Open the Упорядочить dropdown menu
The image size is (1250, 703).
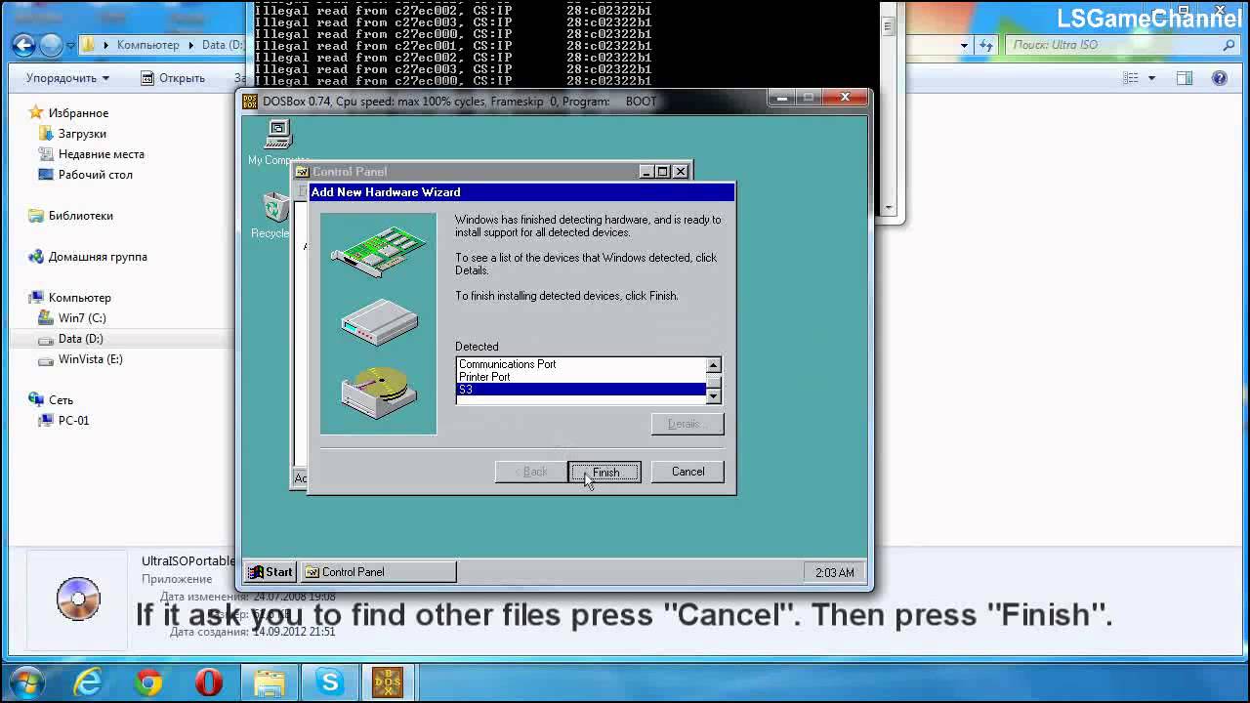(x=67, y=78)
